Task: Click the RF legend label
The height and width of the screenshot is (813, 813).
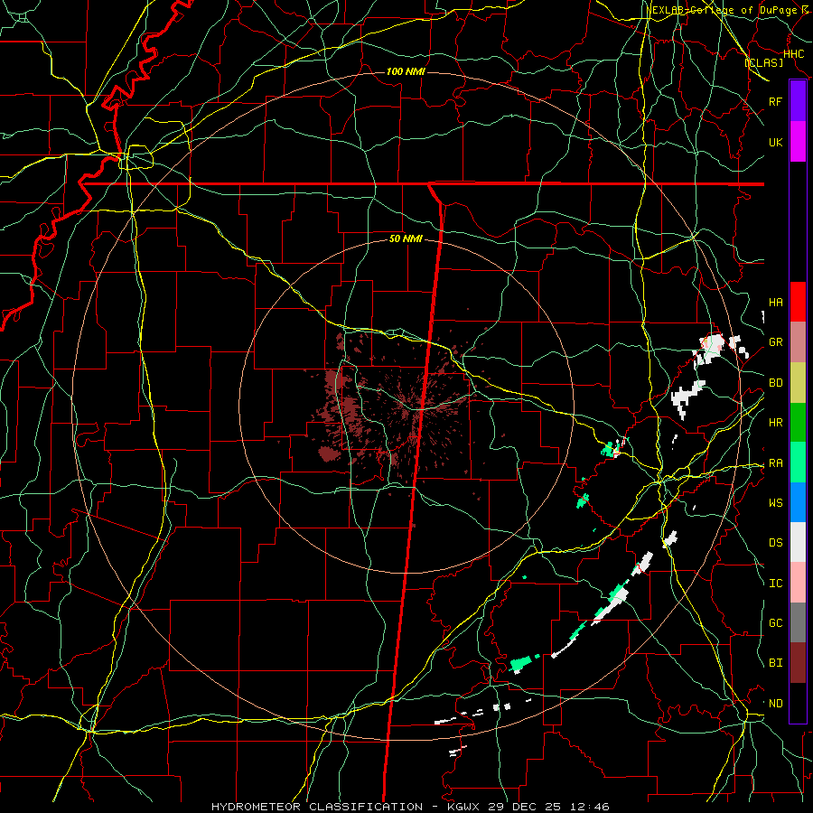Action: click(x=775, y=102)
